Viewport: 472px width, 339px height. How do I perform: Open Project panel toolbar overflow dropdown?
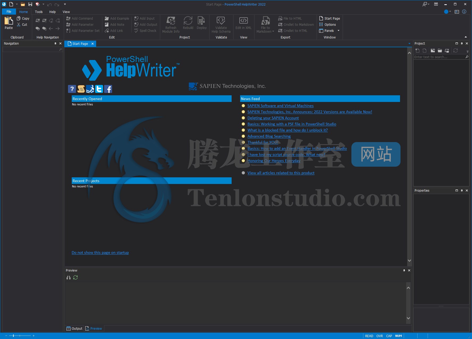tap(467, 51)
